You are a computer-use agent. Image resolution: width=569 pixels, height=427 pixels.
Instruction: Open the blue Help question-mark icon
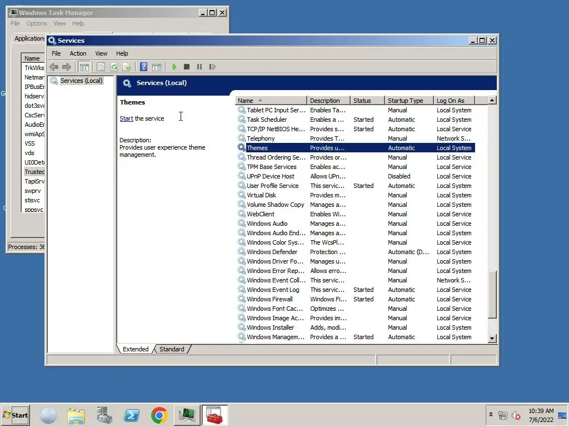coord(144,67)
